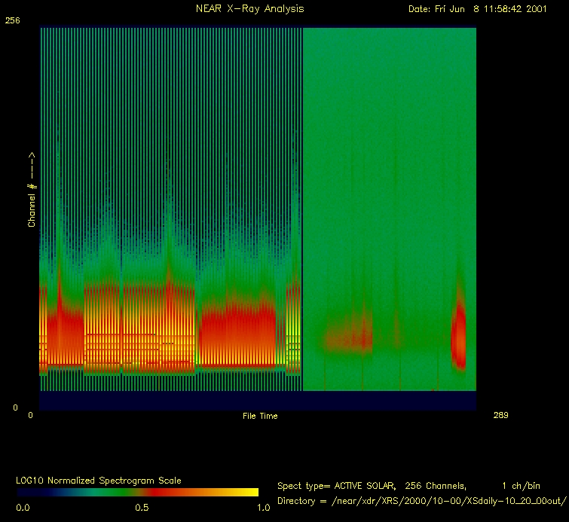Select the Channel # axis label

pyautogui.click(x=32, y=189)
